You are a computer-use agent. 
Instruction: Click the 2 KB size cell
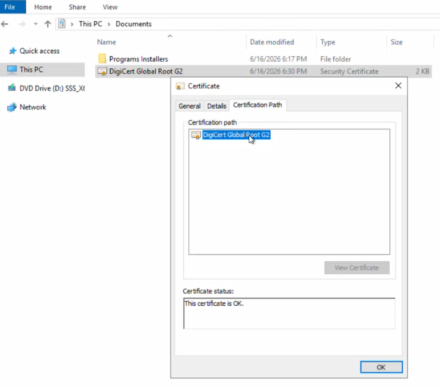[422, 71]
